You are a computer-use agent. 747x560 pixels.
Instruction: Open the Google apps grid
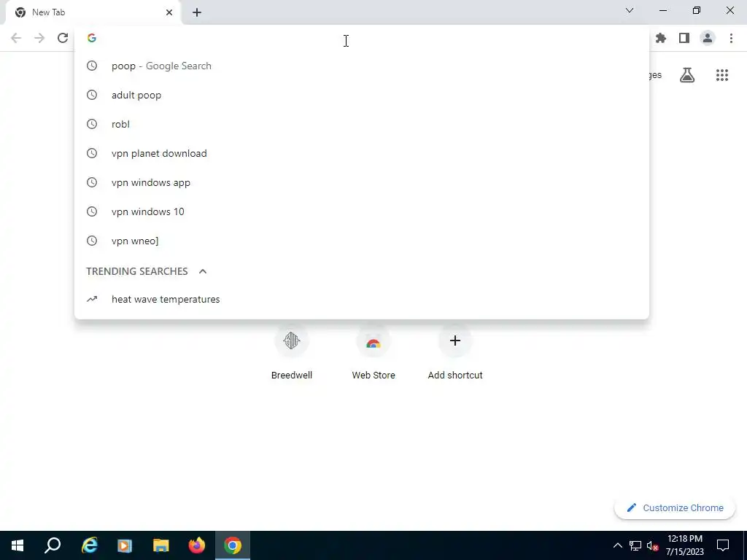[x=722, y=75]
